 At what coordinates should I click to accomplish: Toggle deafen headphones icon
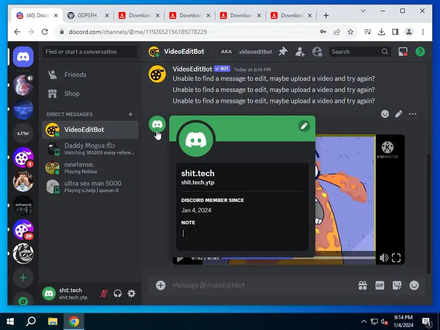[x=118, y=293]
